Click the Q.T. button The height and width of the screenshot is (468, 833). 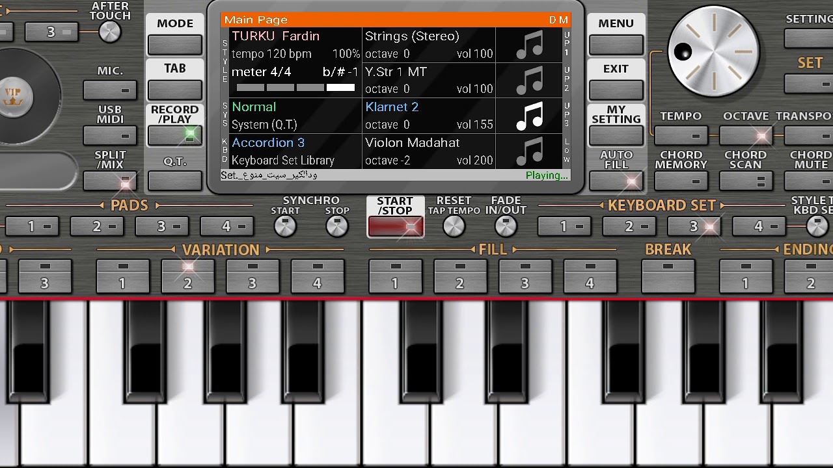(175, 181)
